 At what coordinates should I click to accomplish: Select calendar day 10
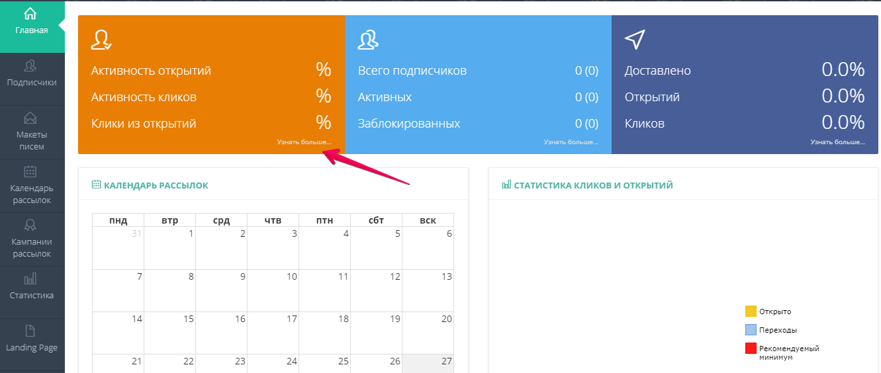(273, 290)
